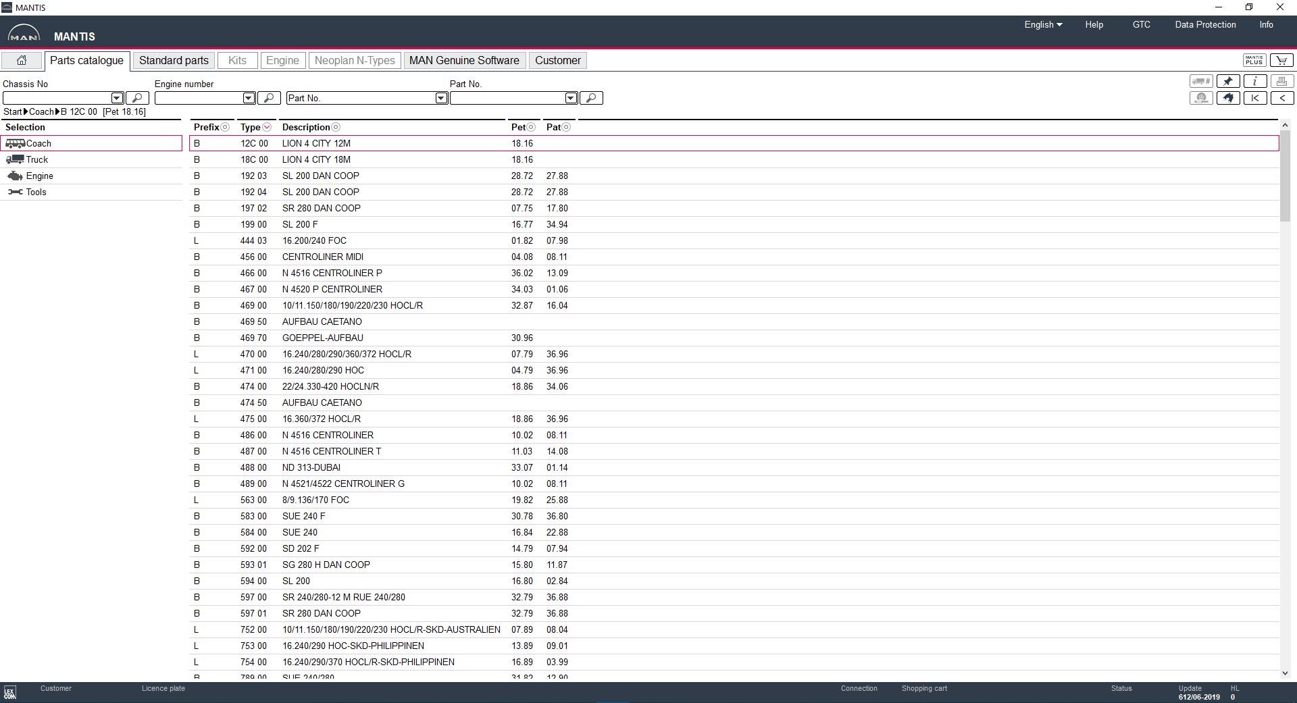The width and height of the screenshot is (1297, 703).
Task: Switch to the Parts catalogue tab
Action: click(x=86, y=61)
